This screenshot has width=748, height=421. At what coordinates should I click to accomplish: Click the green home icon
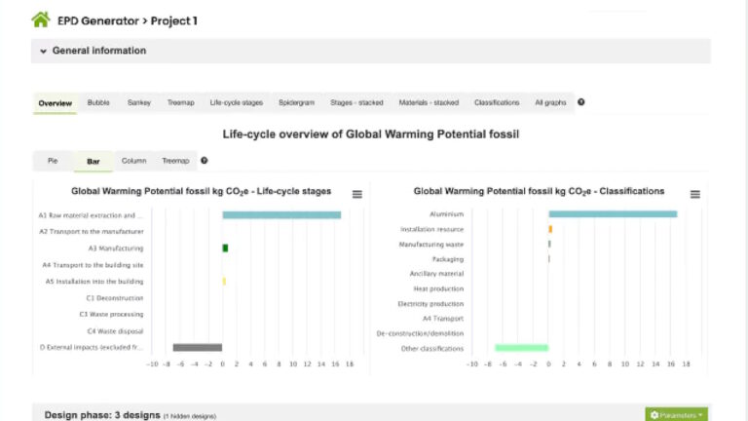[41, 19]
